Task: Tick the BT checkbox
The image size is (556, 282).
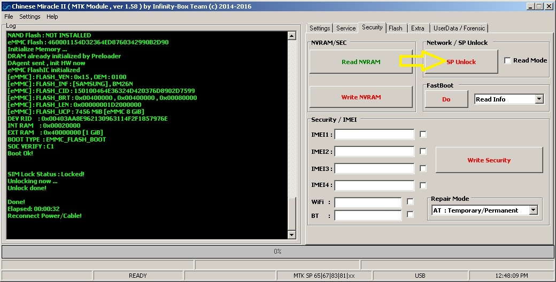Action: 410,214
